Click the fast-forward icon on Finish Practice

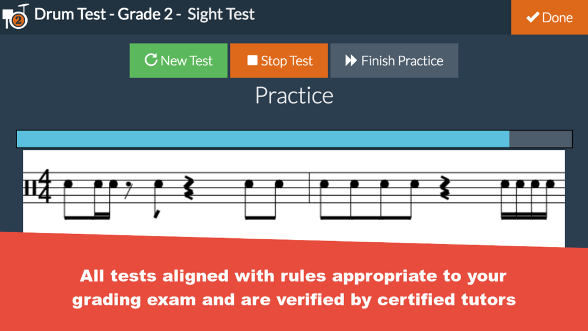[x=351, y=61]
